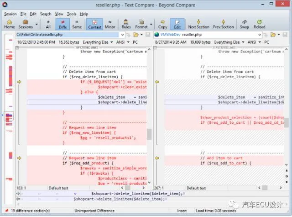Click right pane vertical scrollbar thumb
Screen dimensions: 292x217
287,122
